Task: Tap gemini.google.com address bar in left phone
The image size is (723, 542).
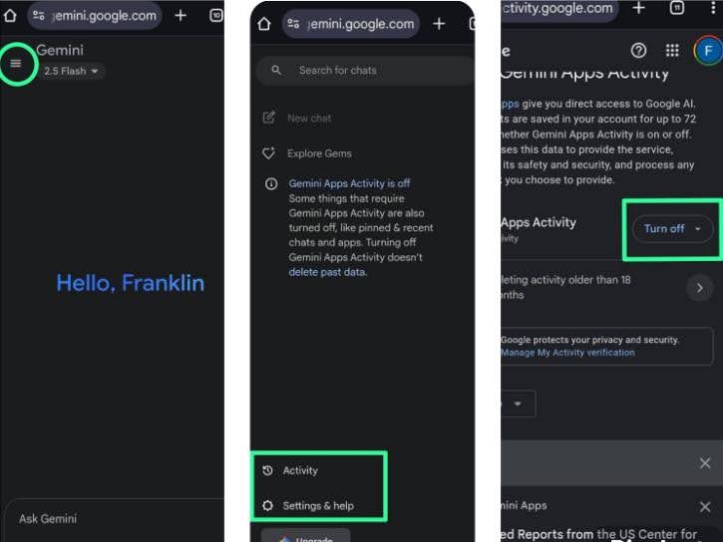Action: [x=95, y=16]
